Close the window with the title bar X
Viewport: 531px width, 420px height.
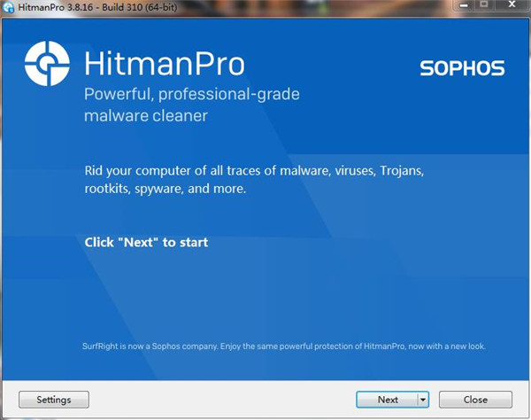pyautogui.click(x=512, y=4)
